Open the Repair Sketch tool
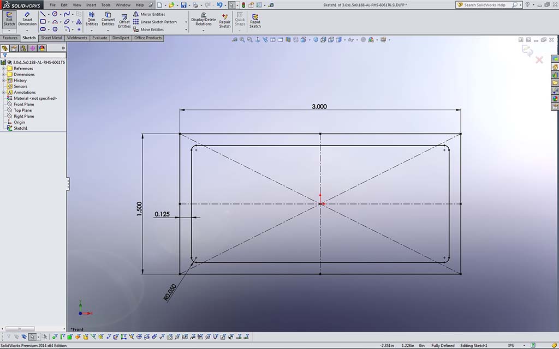559x349 pixels. pyautogui.click(x=225, y=21)
